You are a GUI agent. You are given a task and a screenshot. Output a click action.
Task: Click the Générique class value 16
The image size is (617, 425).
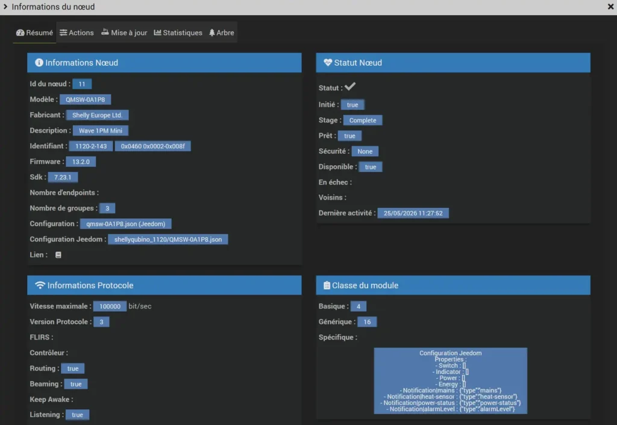tap(367, 322)
